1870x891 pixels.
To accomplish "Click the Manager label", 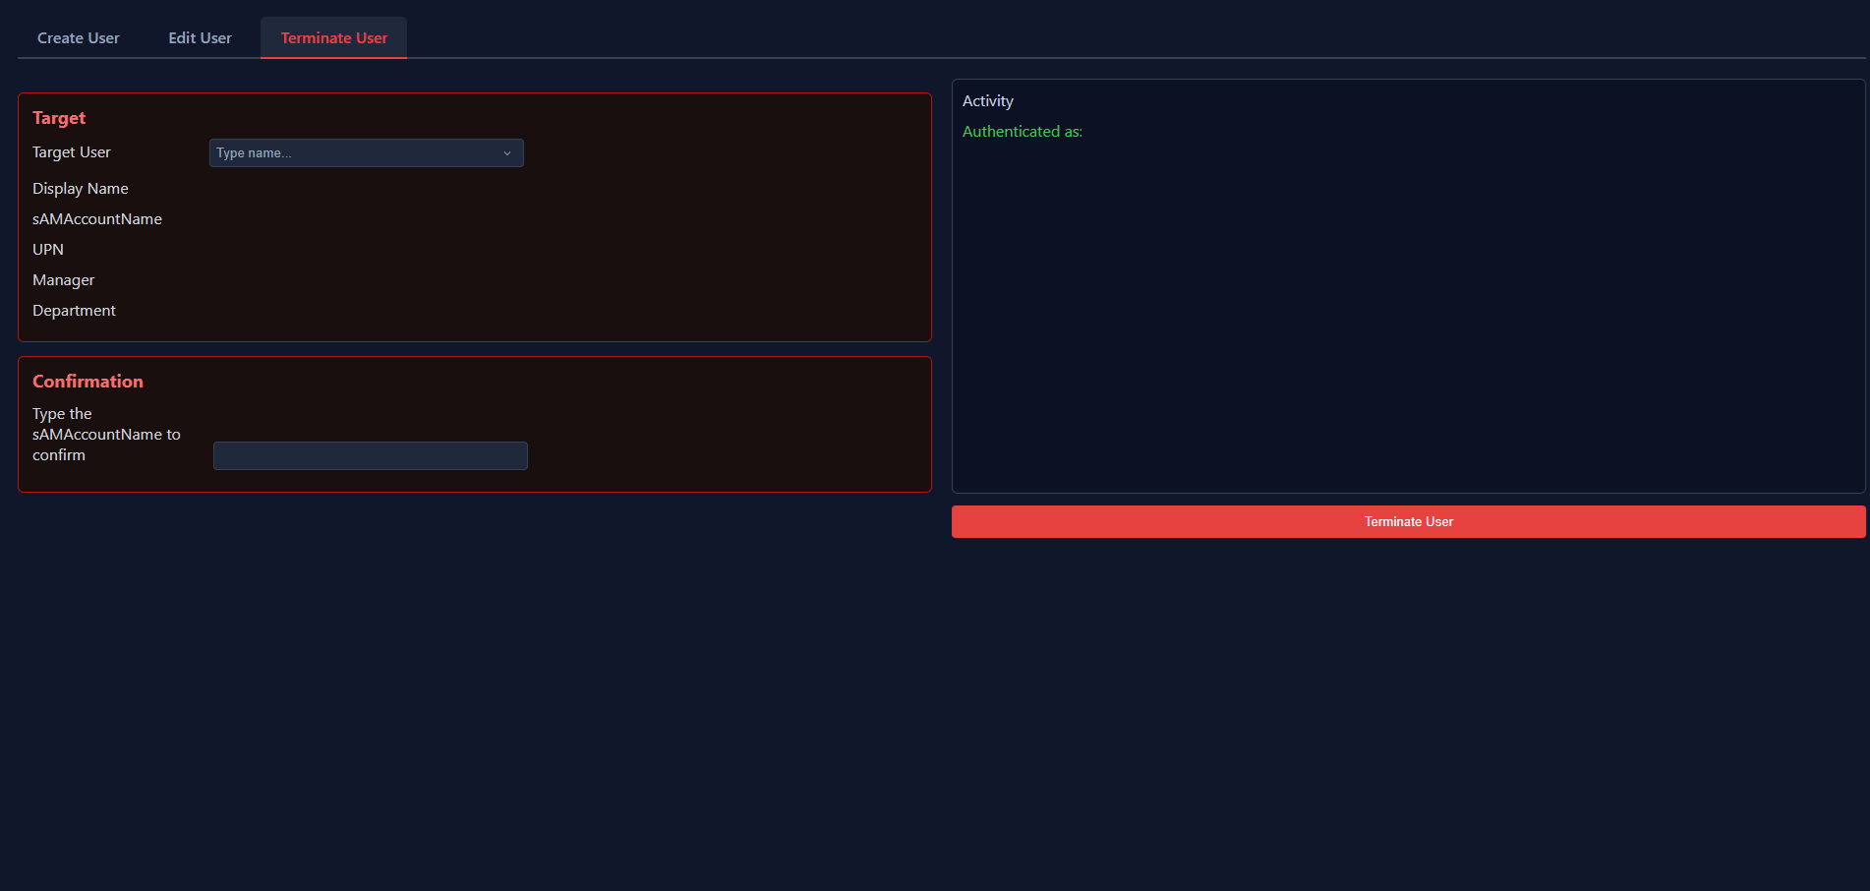I will pos(64,280).
